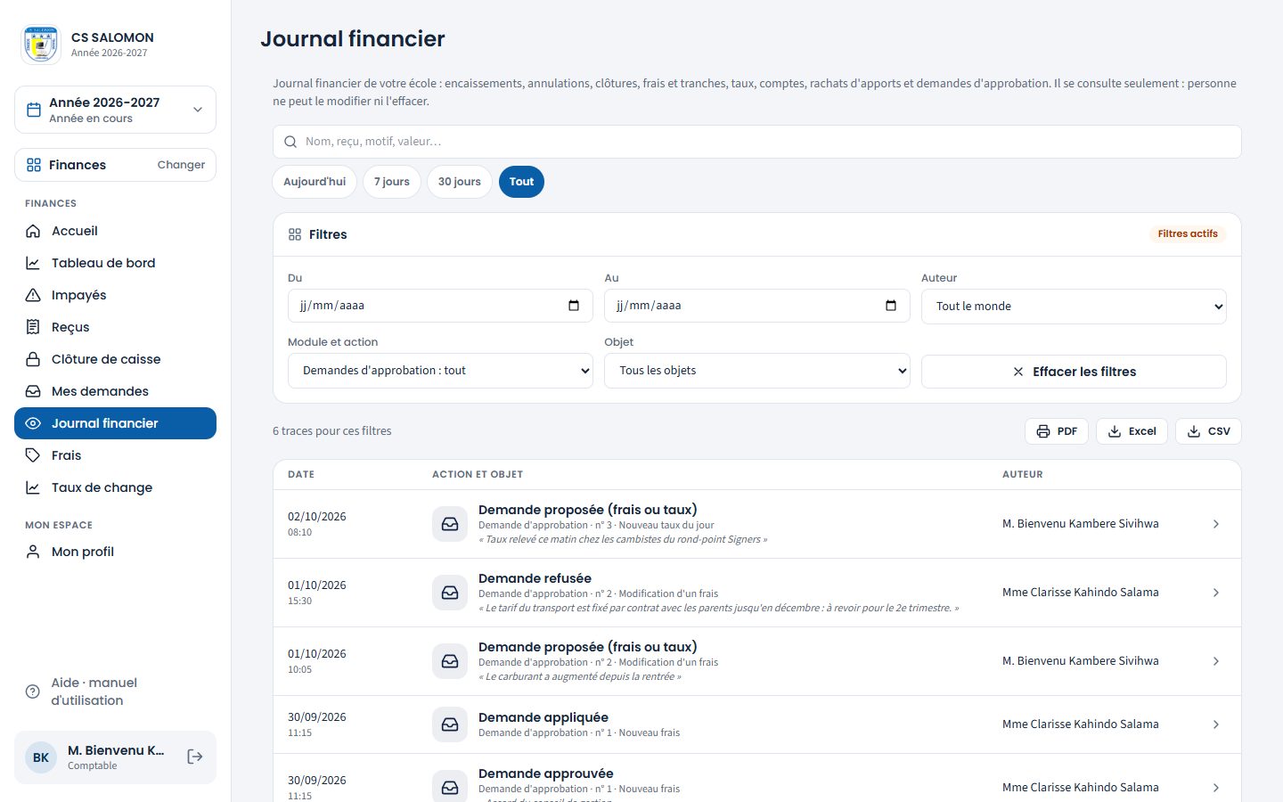Expand the Demande approuvée row chevron
The width and height of the screenshot is (1283, 802).
click(x=1216, y=788)
